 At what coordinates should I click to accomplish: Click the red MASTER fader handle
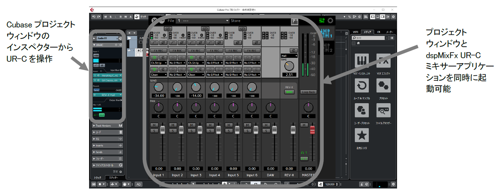point(312,130)
